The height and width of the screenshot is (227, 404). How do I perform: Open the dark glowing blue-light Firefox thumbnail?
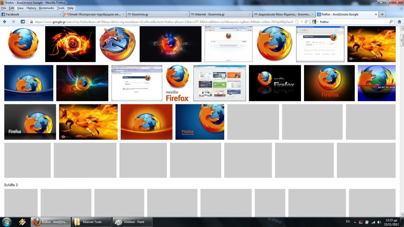click(170, 44)
